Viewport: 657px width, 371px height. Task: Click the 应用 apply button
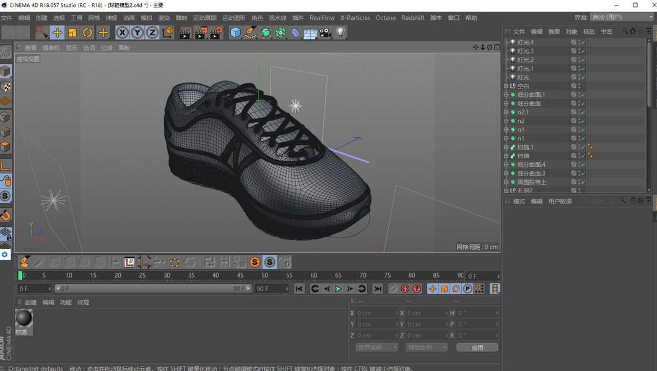pos(477,348)
